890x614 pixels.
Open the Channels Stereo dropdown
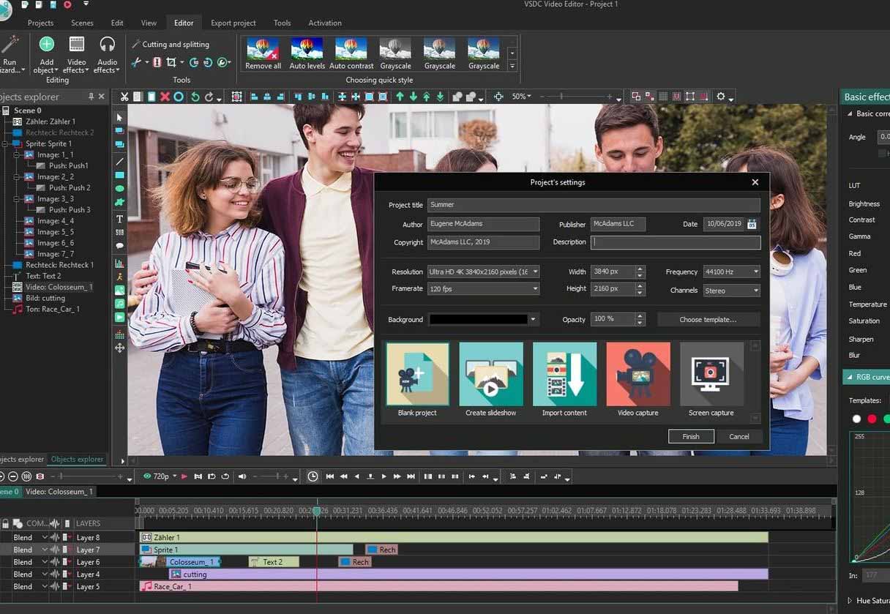click(x=755, y=291)
